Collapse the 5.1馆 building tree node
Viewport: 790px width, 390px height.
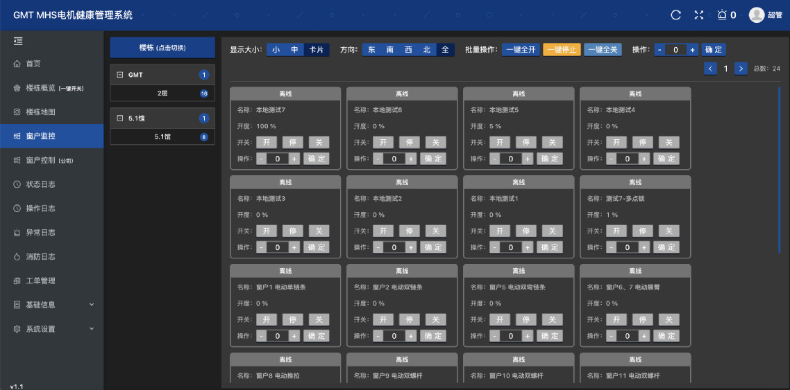[x=120, y=118]
